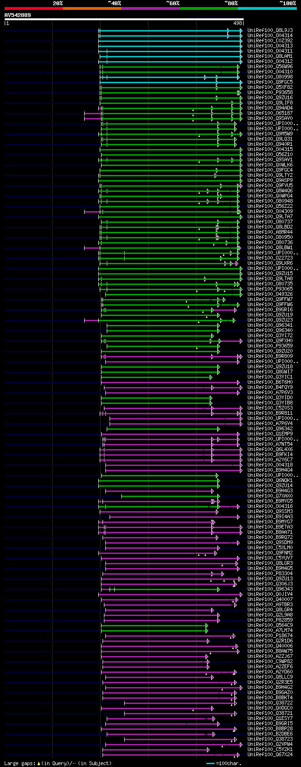Viewport: 301px width, 767px height.
Task: Select subject label UniRef100_Q0WLK6
Action: click(270, 165)
